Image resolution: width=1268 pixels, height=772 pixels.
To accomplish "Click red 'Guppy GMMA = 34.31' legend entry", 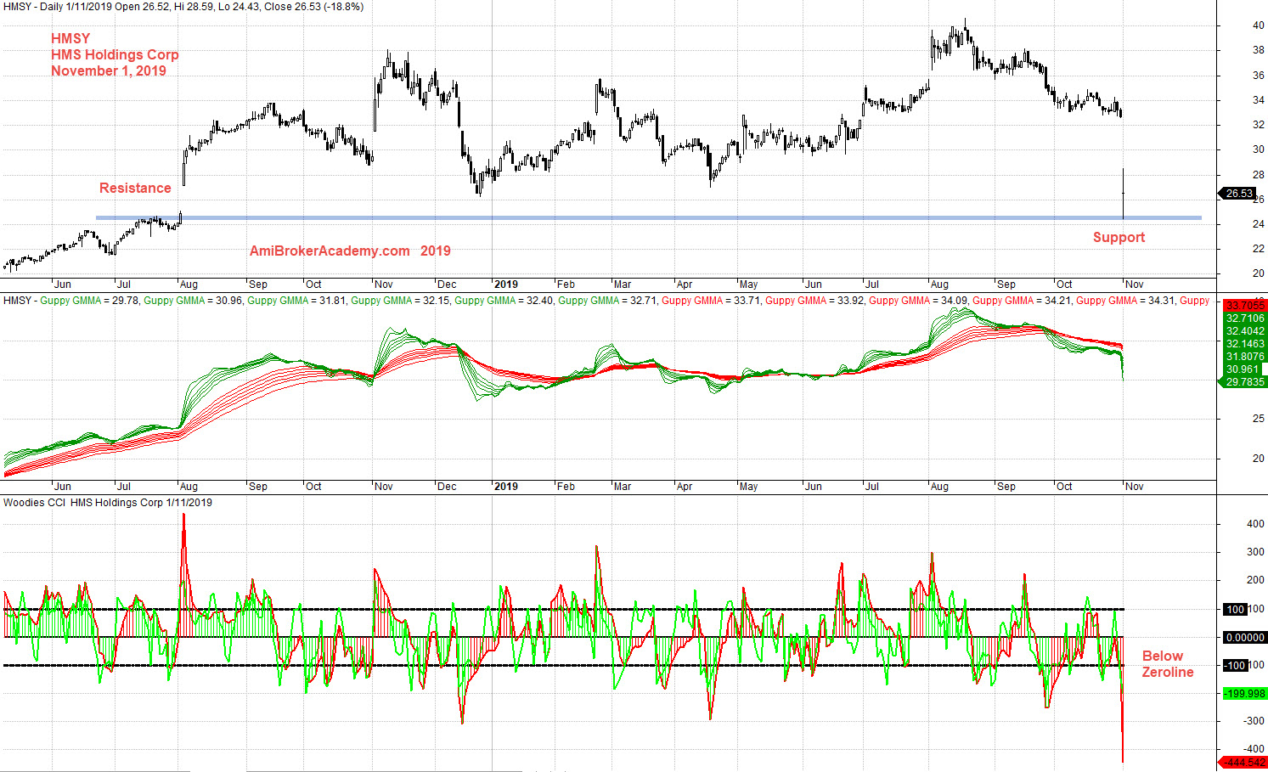I will coord(1125,301).
